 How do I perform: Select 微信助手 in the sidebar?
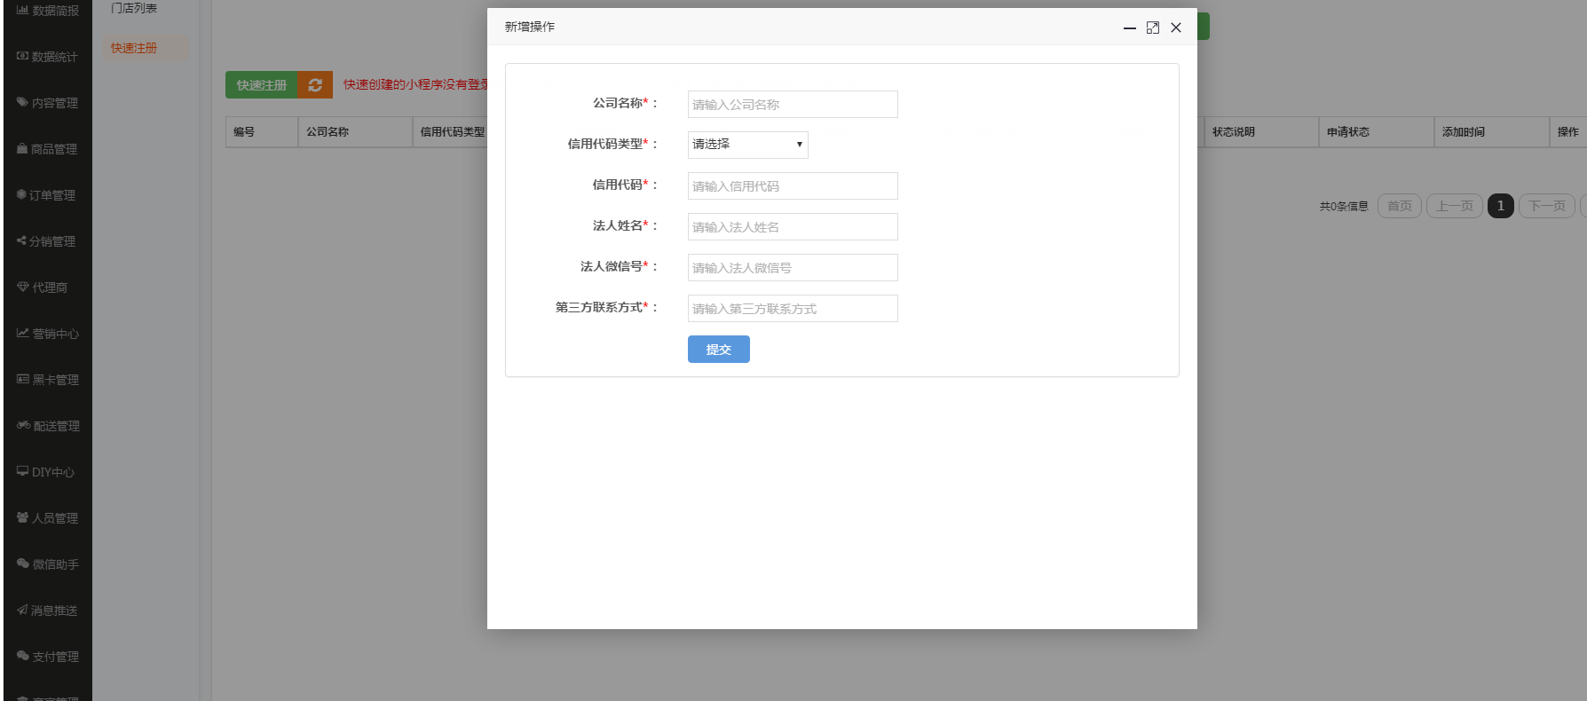[x=48, y=564]
